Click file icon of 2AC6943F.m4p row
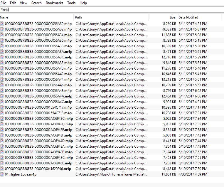Viewport: 224px width, 187px height. tap(2, 135)
